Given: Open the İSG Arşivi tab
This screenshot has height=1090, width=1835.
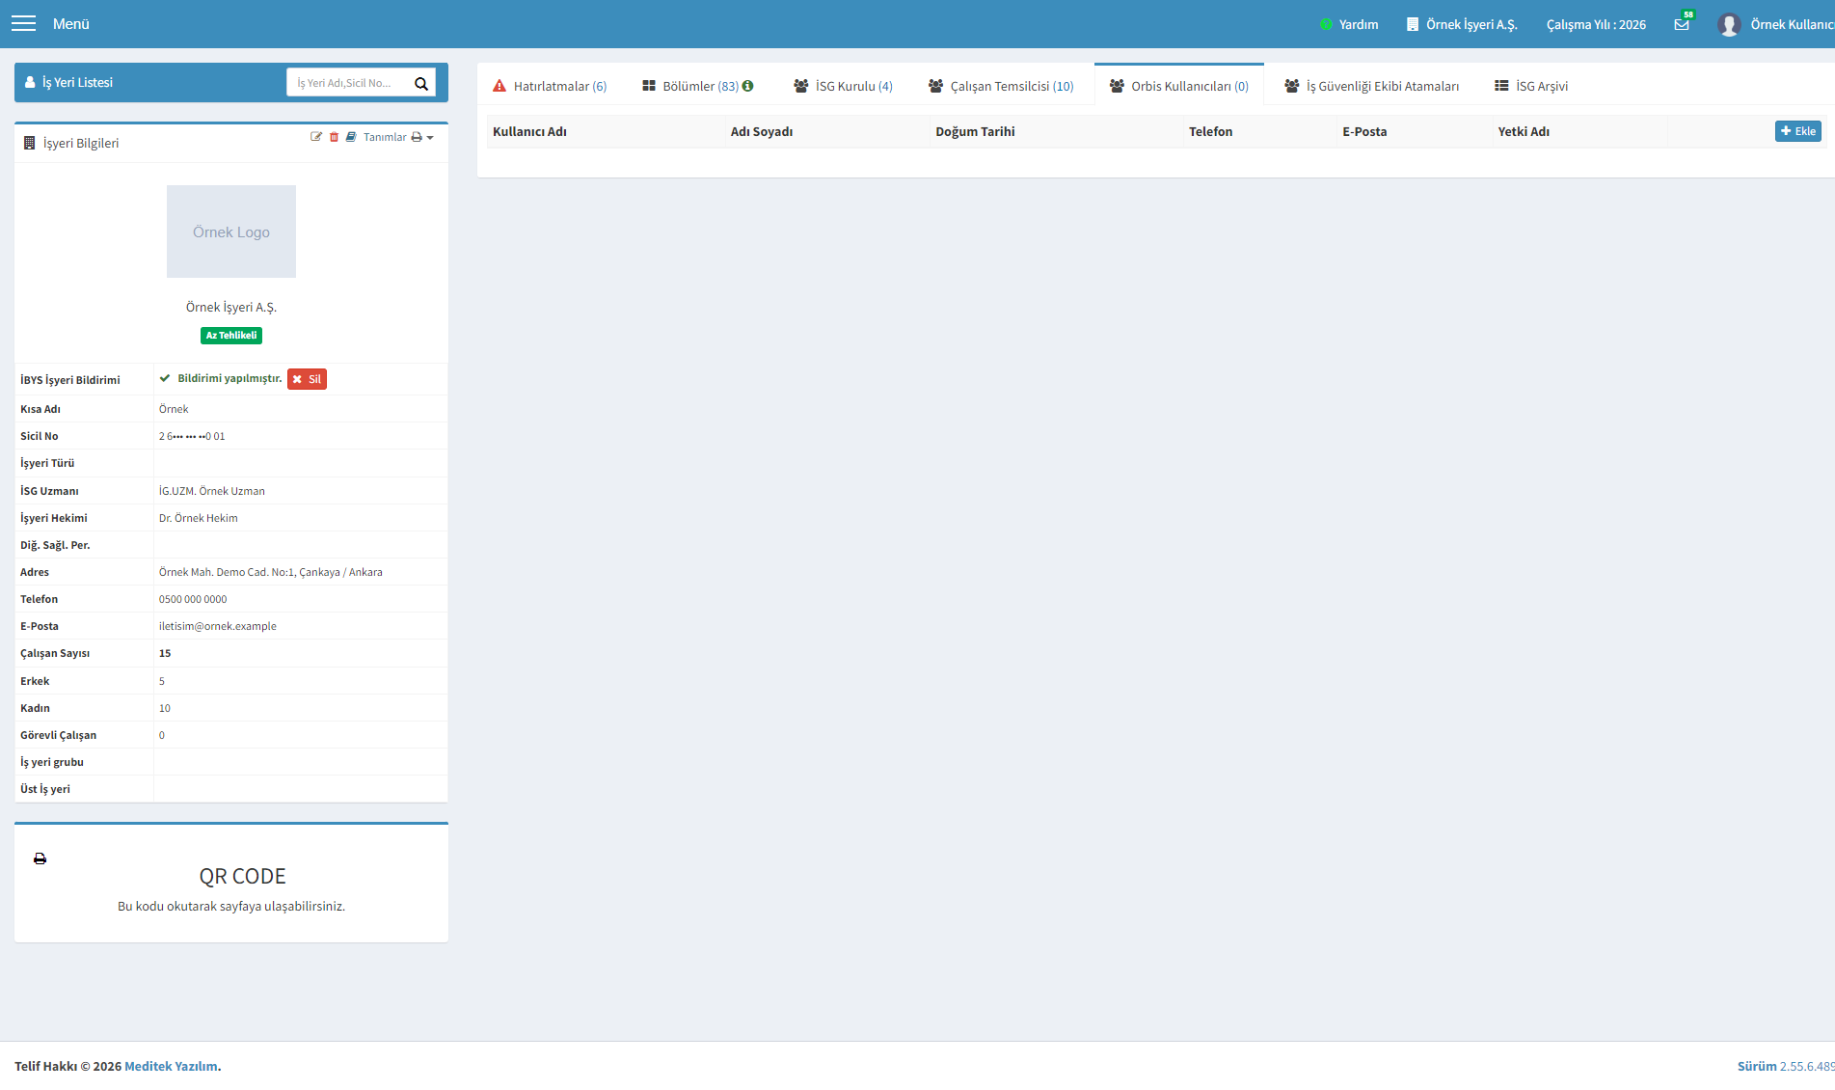Looking at the screenshot, I should pyautogui.click(x=1531, y=86).
